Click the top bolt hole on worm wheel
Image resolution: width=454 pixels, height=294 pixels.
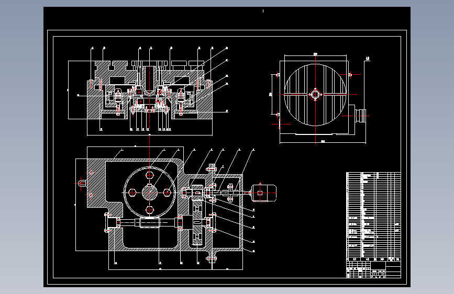150,175
